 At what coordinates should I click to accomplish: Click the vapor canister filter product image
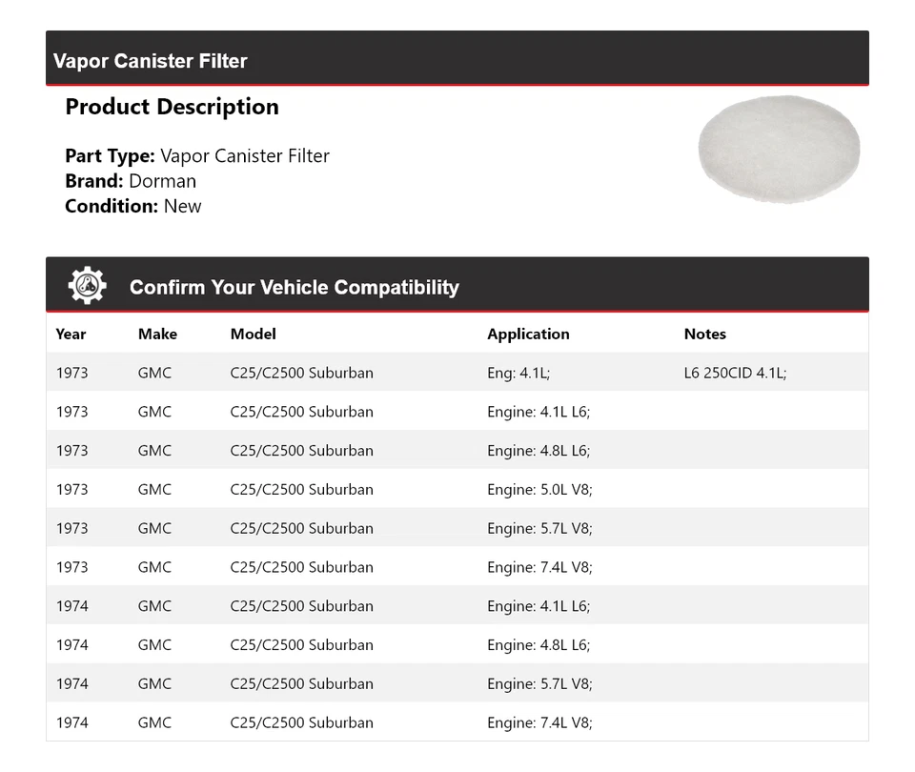[779, 150]
